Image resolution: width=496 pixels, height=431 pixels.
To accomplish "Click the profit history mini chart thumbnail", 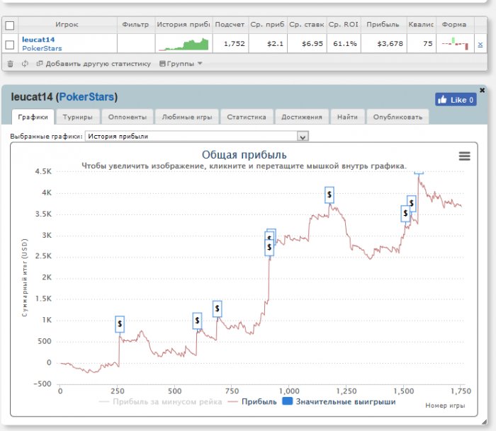I will tap(184, 44).
